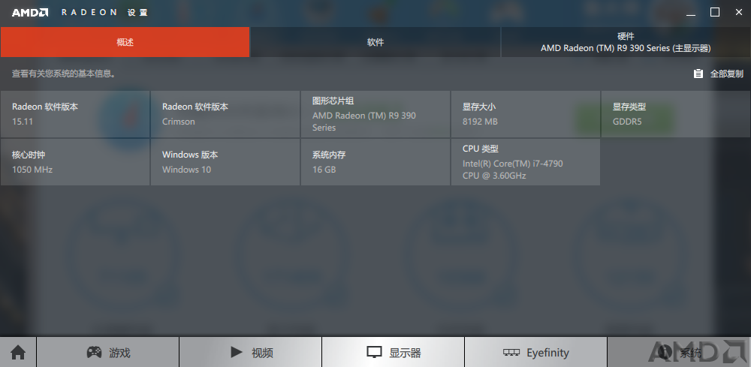Viewport: 751px width, 367px height.
Task: Click the AMD logo in title bar
Action: pyautogui.click(x=30, y=13)
